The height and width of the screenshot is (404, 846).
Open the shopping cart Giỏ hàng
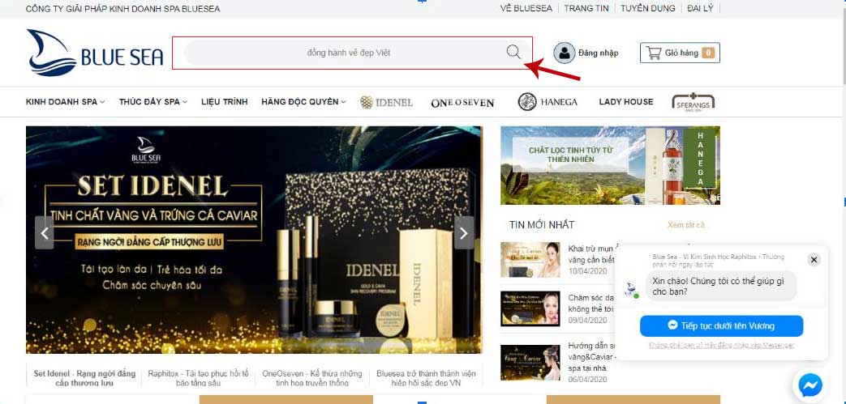679,53
